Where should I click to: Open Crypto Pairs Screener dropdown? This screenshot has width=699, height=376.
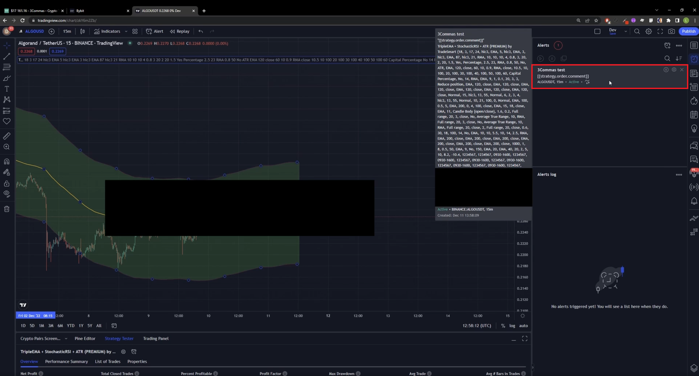pos(66,339)
